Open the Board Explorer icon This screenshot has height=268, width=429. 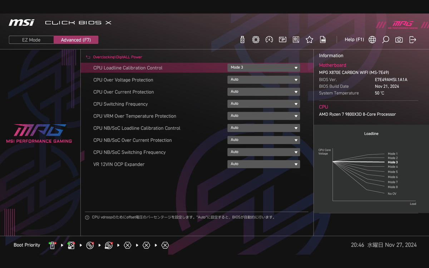296,40
